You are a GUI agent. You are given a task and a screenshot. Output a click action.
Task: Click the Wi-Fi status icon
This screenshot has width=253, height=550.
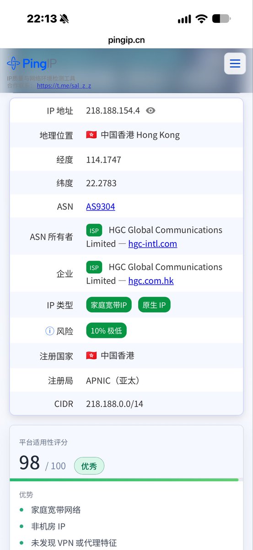coord(201,19)
